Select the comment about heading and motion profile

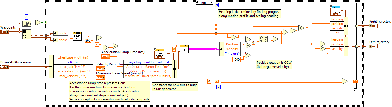250,14
